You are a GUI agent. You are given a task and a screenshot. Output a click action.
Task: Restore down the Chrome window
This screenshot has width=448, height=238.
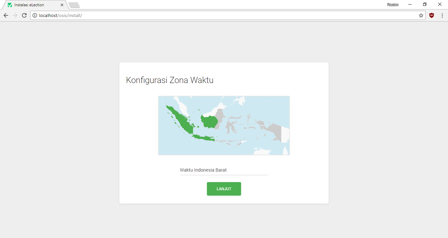425,5
